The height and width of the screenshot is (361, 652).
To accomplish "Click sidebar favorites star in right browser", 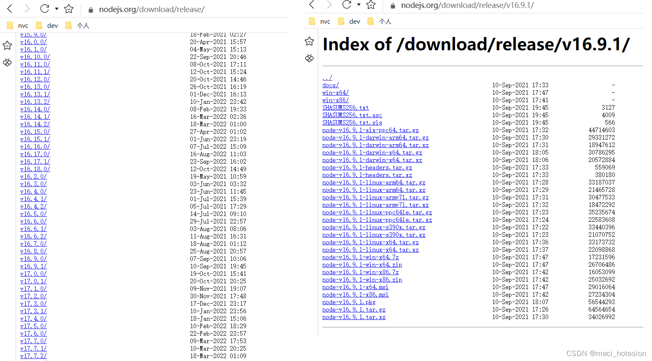I will [x=309, y=41].
